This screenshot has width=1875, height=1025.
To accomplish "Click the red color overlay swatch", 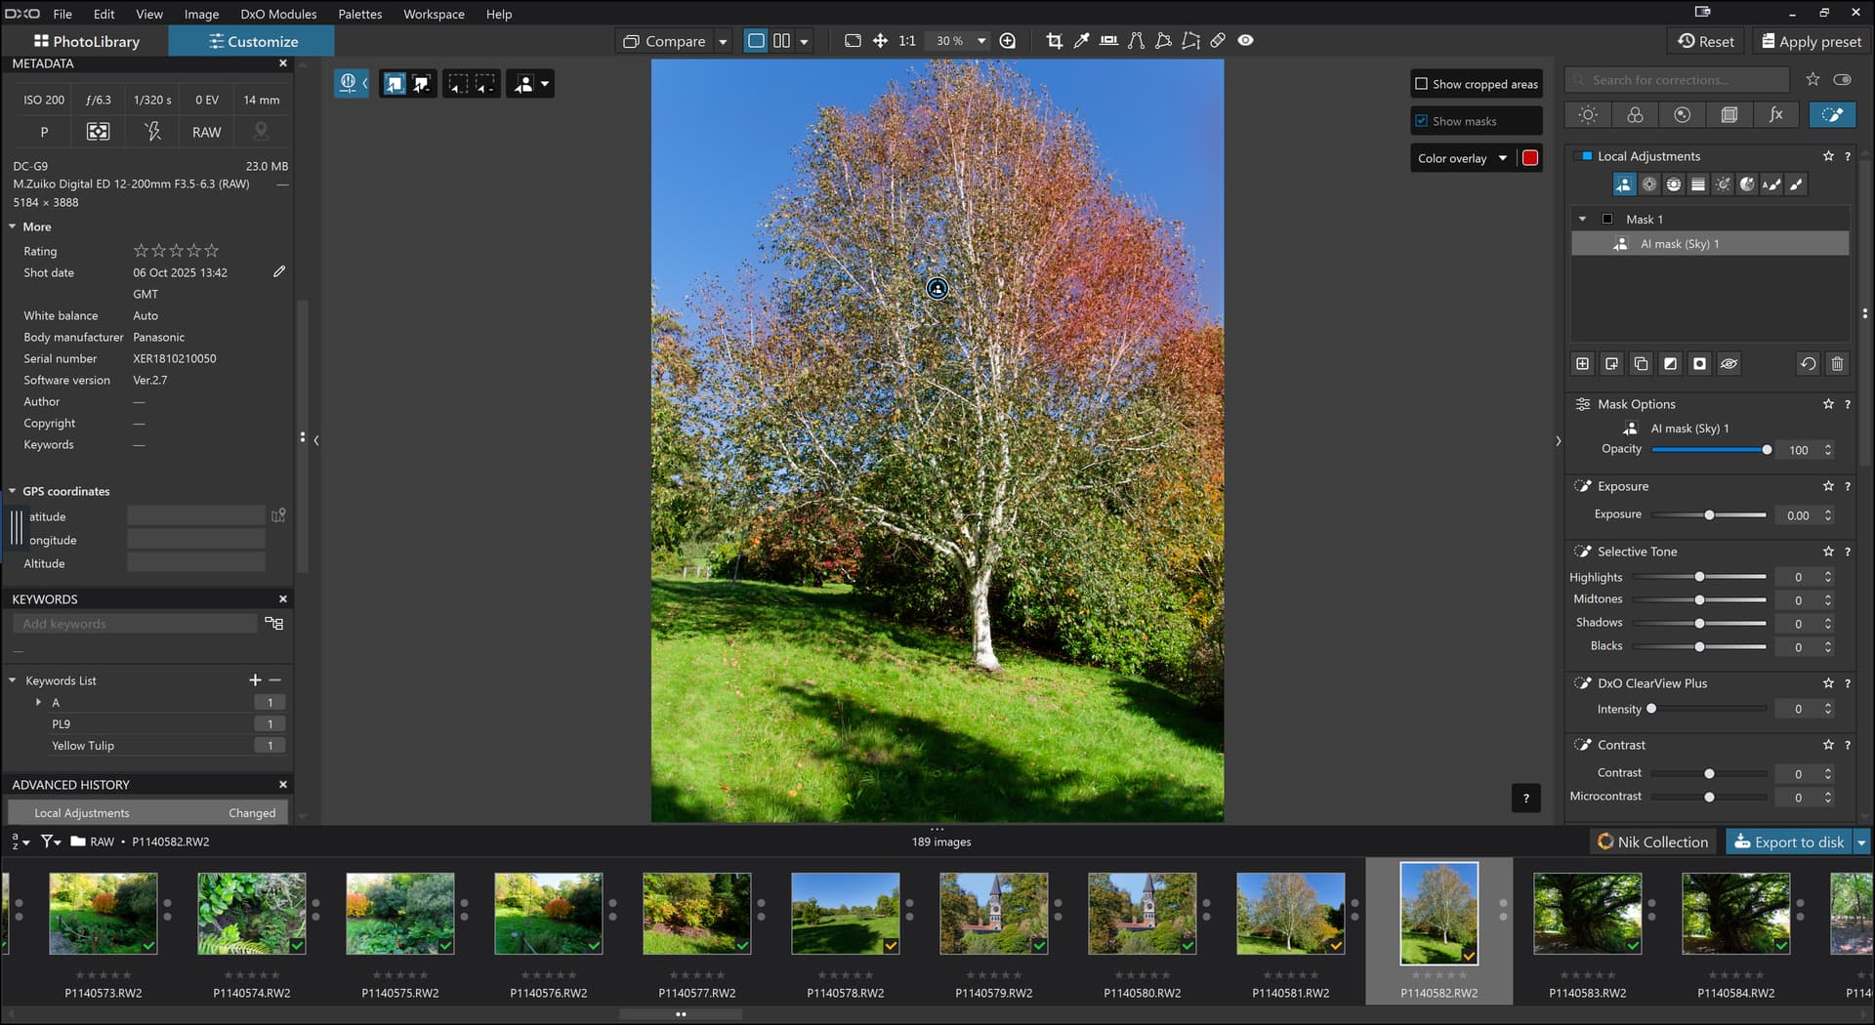I will pyautogui.click(x=1530, y=158).
